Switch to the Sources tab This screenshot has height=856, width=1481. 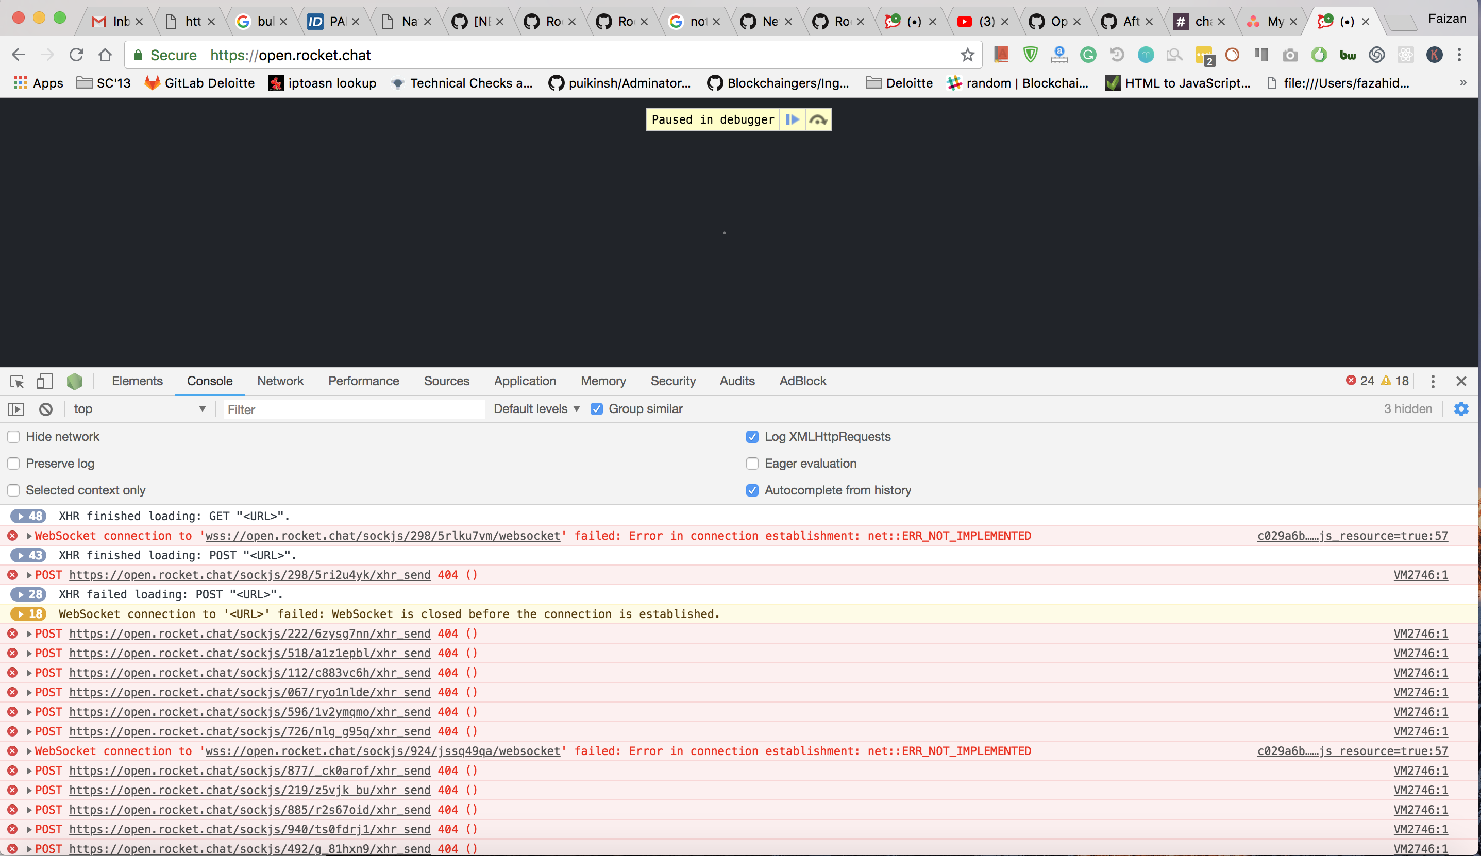(x=446, y=381)
